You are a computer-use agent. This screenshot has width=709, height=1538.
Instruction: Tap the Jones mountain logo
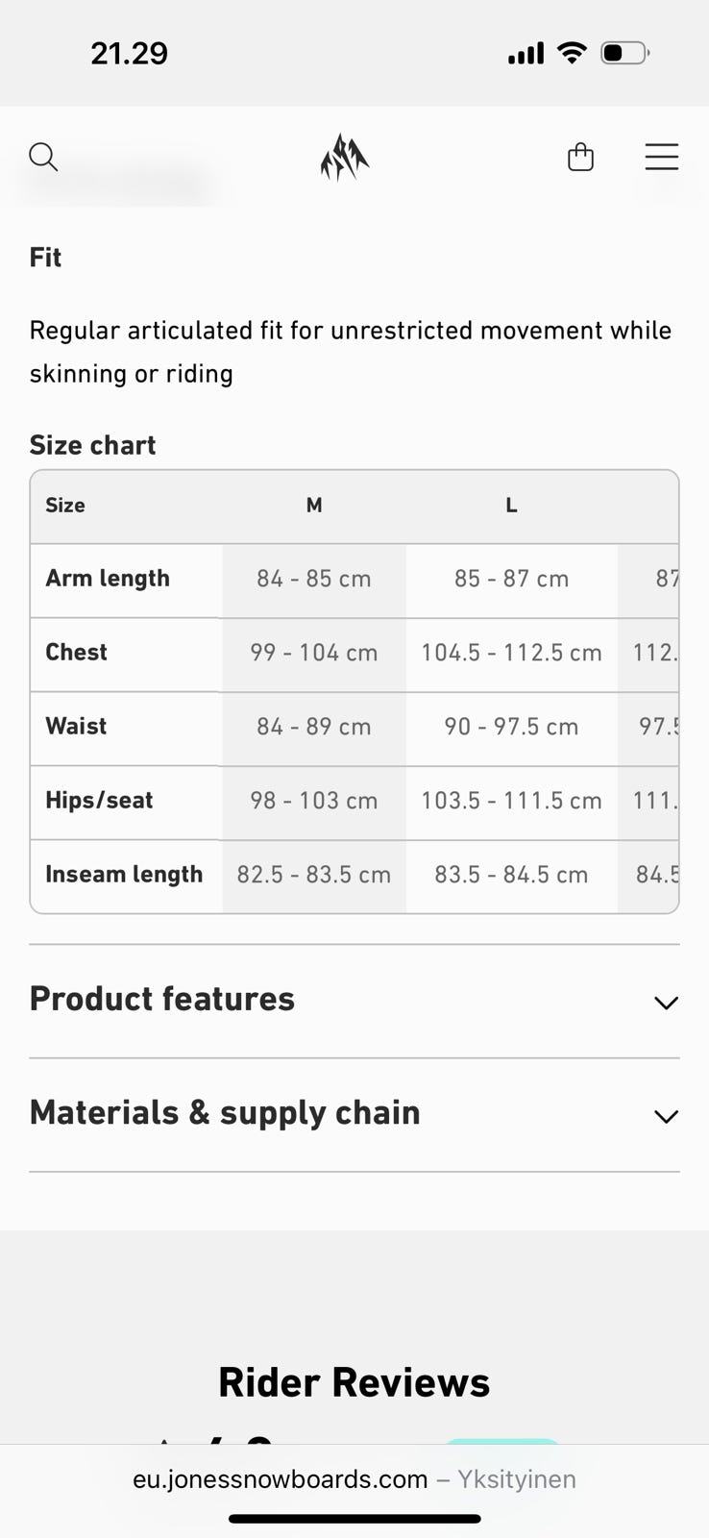click(x=344, y=158)
